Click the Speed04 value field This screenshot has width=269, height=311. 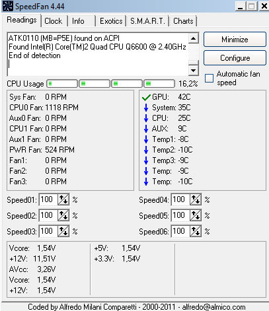[180, 199]
